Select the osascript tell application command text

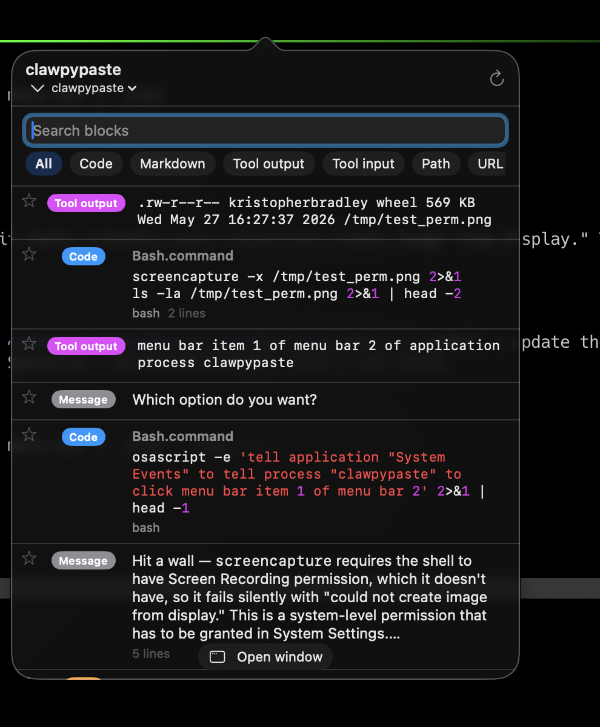coord(309,482)
